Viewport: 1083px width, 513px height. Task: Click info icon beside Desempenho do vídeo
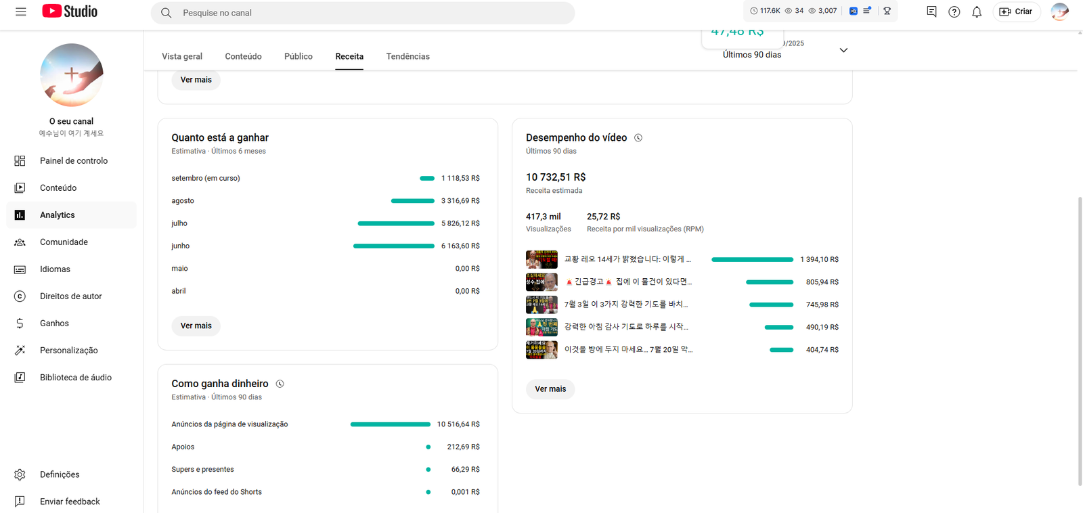pos(638,138)
